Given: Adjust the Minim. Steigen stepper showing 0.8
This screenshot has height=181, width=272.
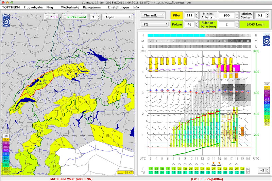Looking at the screenshot, I should click(x=267, y=15).
